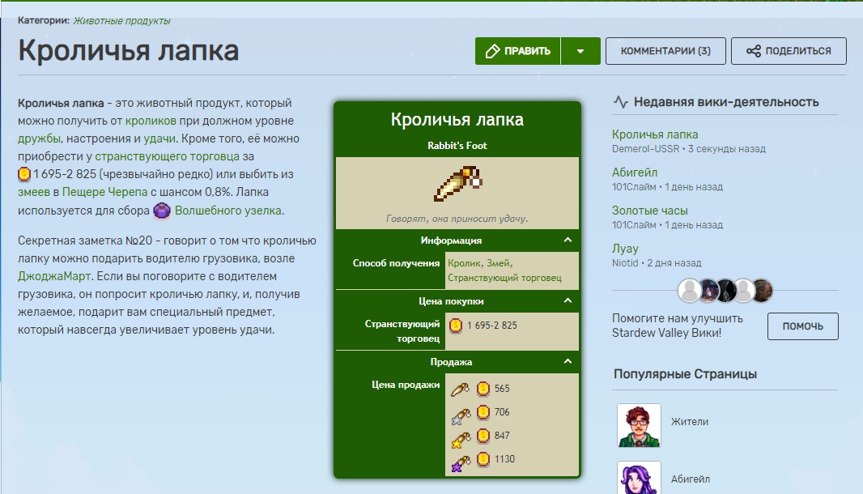
Task: Open the recent activity Кроличья лапка link
Action: [x=655, y=134]
